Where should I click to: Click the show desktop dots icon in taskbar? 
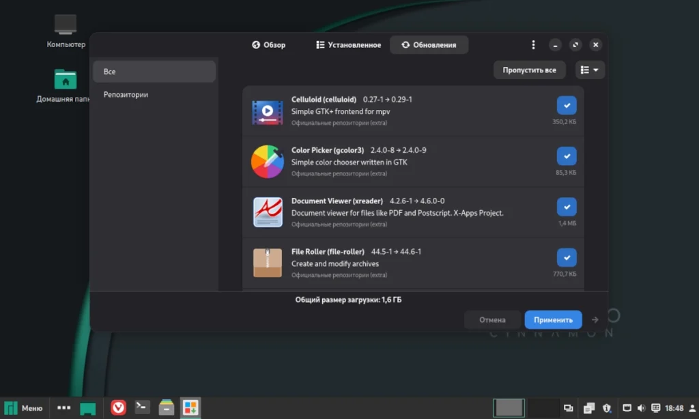[x=63, y=407]
